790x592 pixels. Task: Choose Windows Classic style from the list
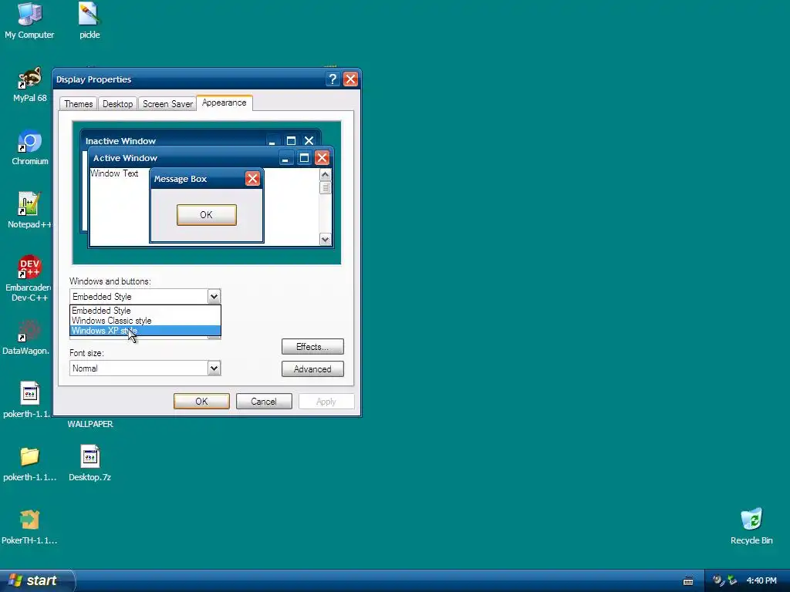point(145,321)
